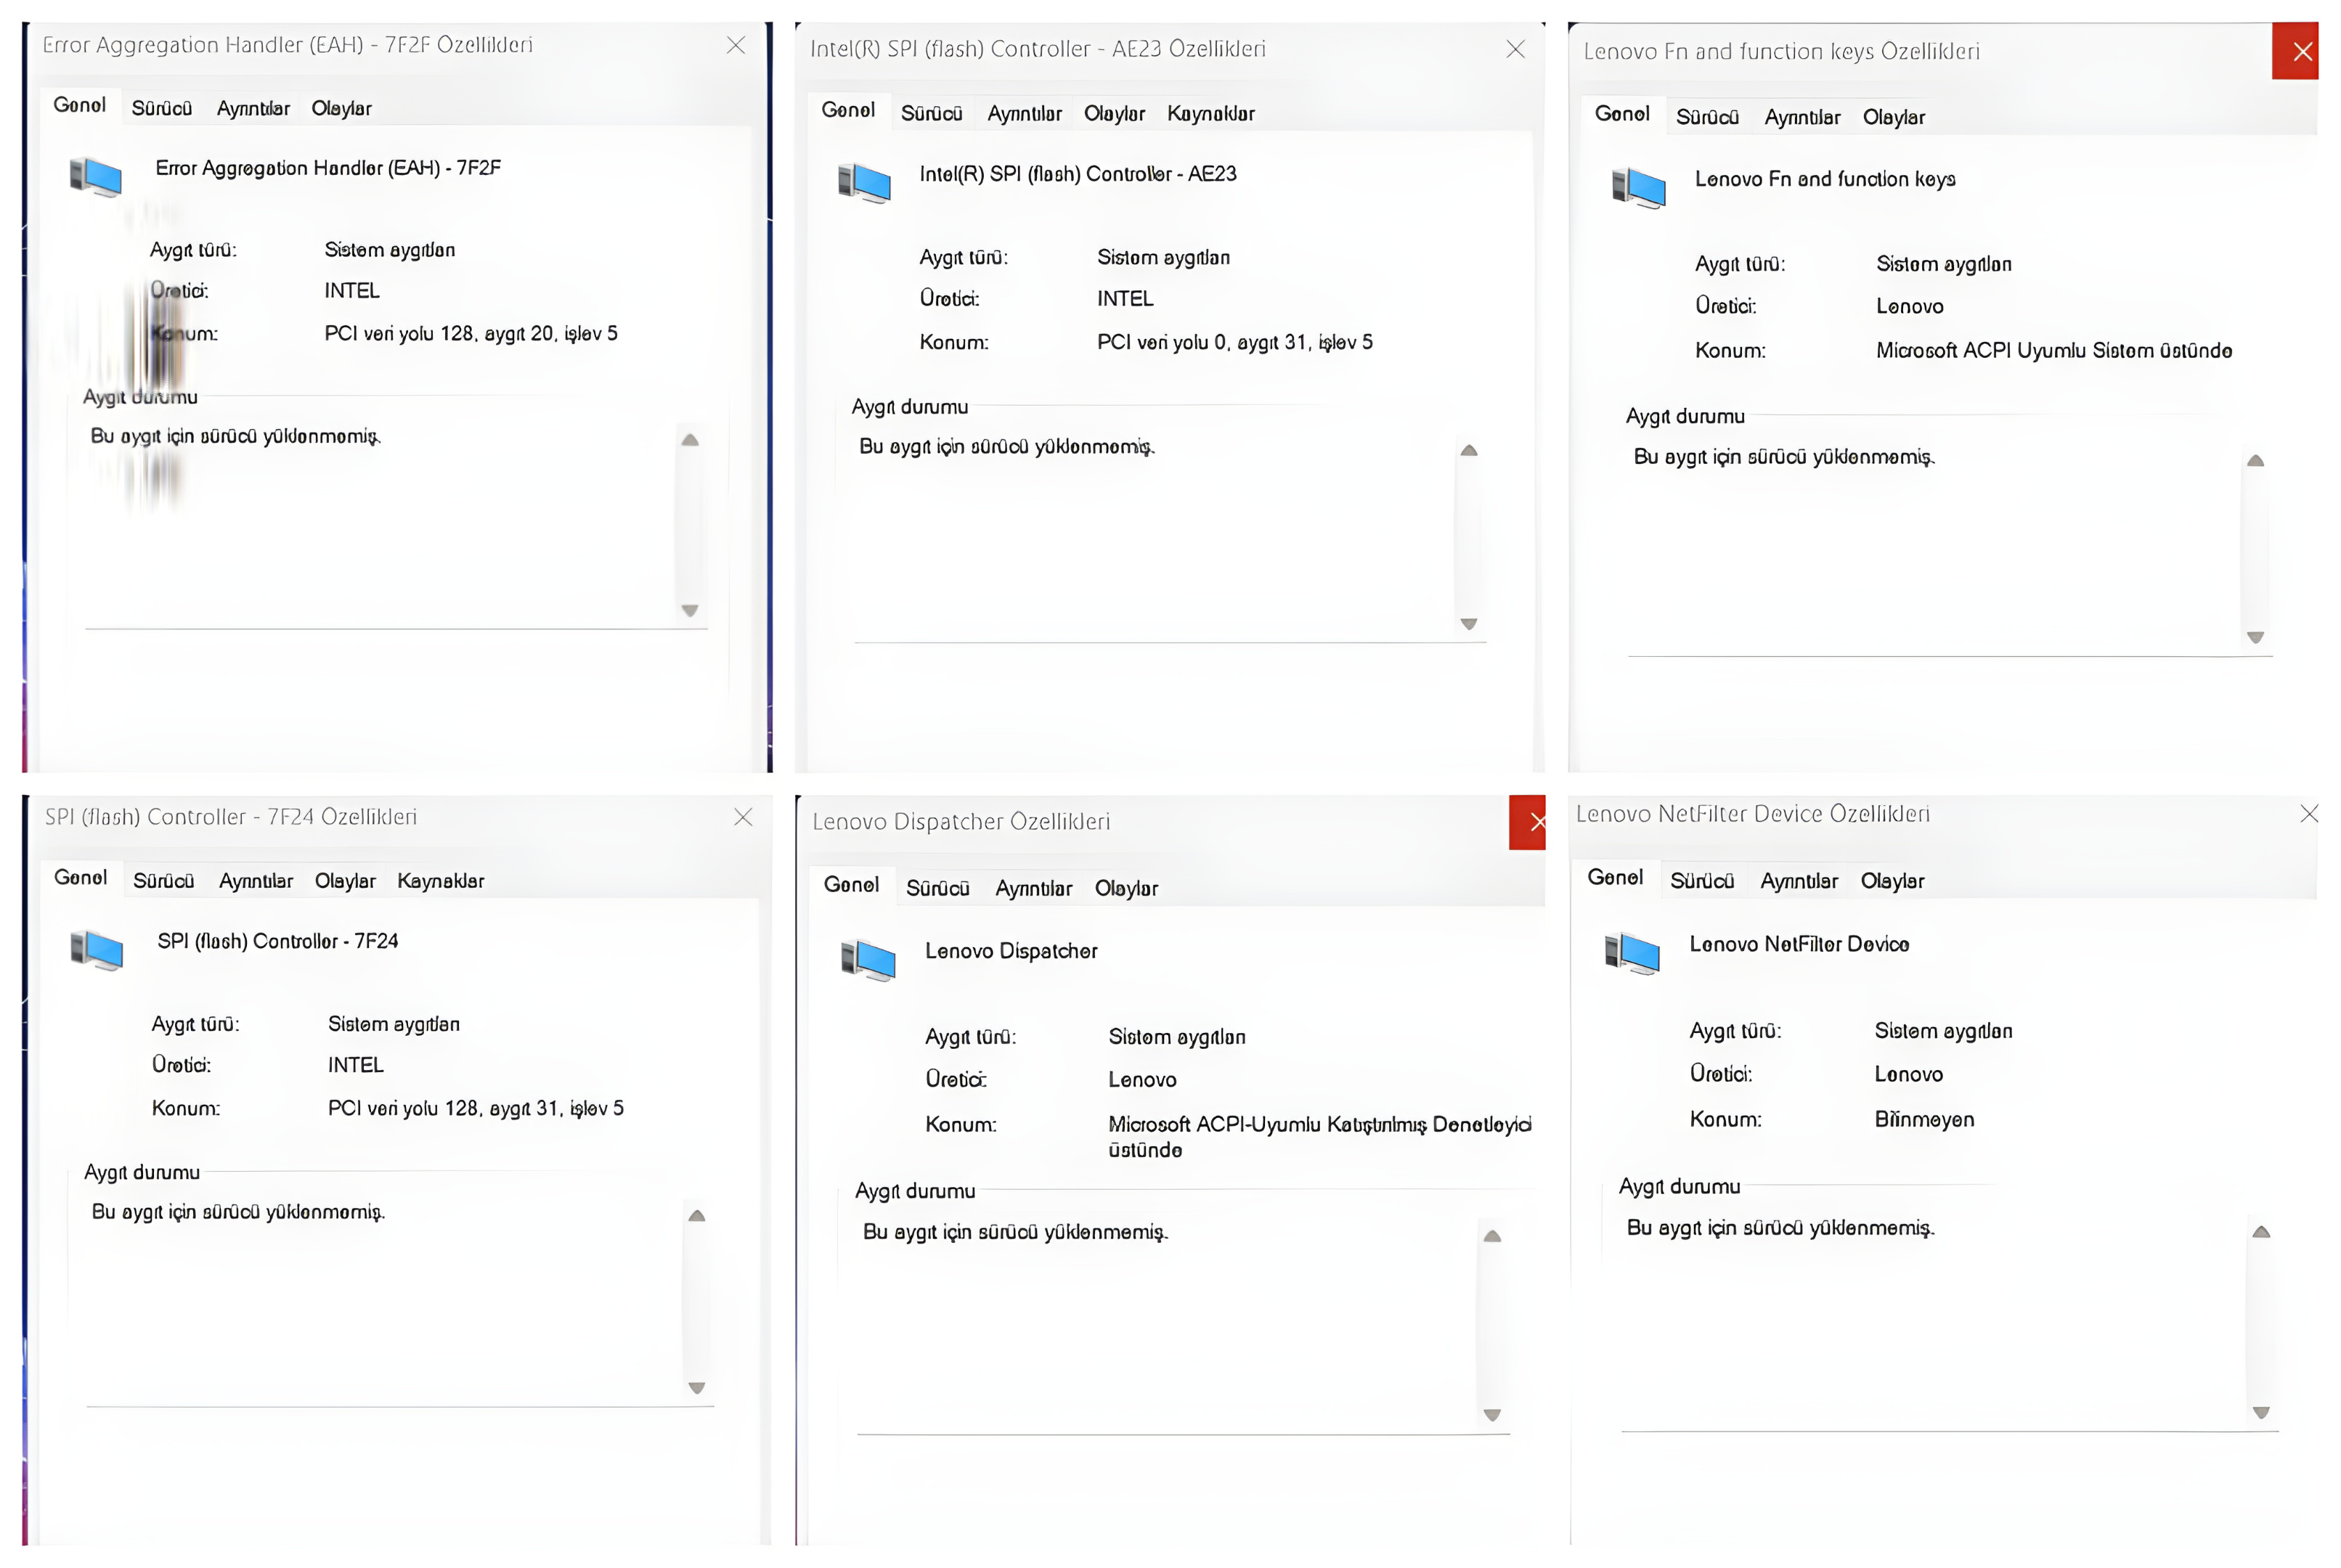2341x1568 pixels.
Task: Click scroll-up arrow in SPI Controller 7F24 status box
Action: pyautogui.click(x=697, y=1216)
